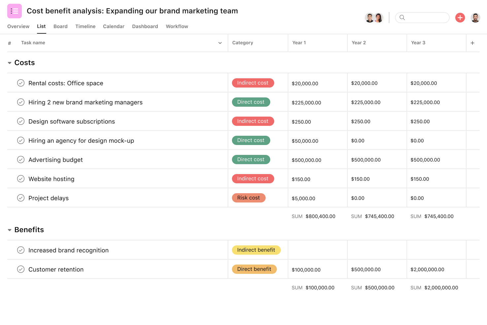This screenshot has width=487, height=325.
Task: Click the Indirect cost tag on Design software subscriptions
Action: coord(253,121)
